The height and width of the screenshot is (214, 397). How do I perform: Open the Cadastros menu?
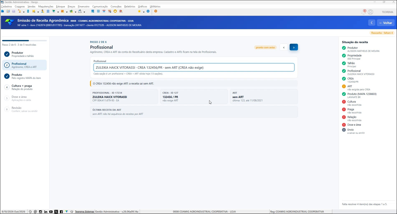tap(7, 6)
